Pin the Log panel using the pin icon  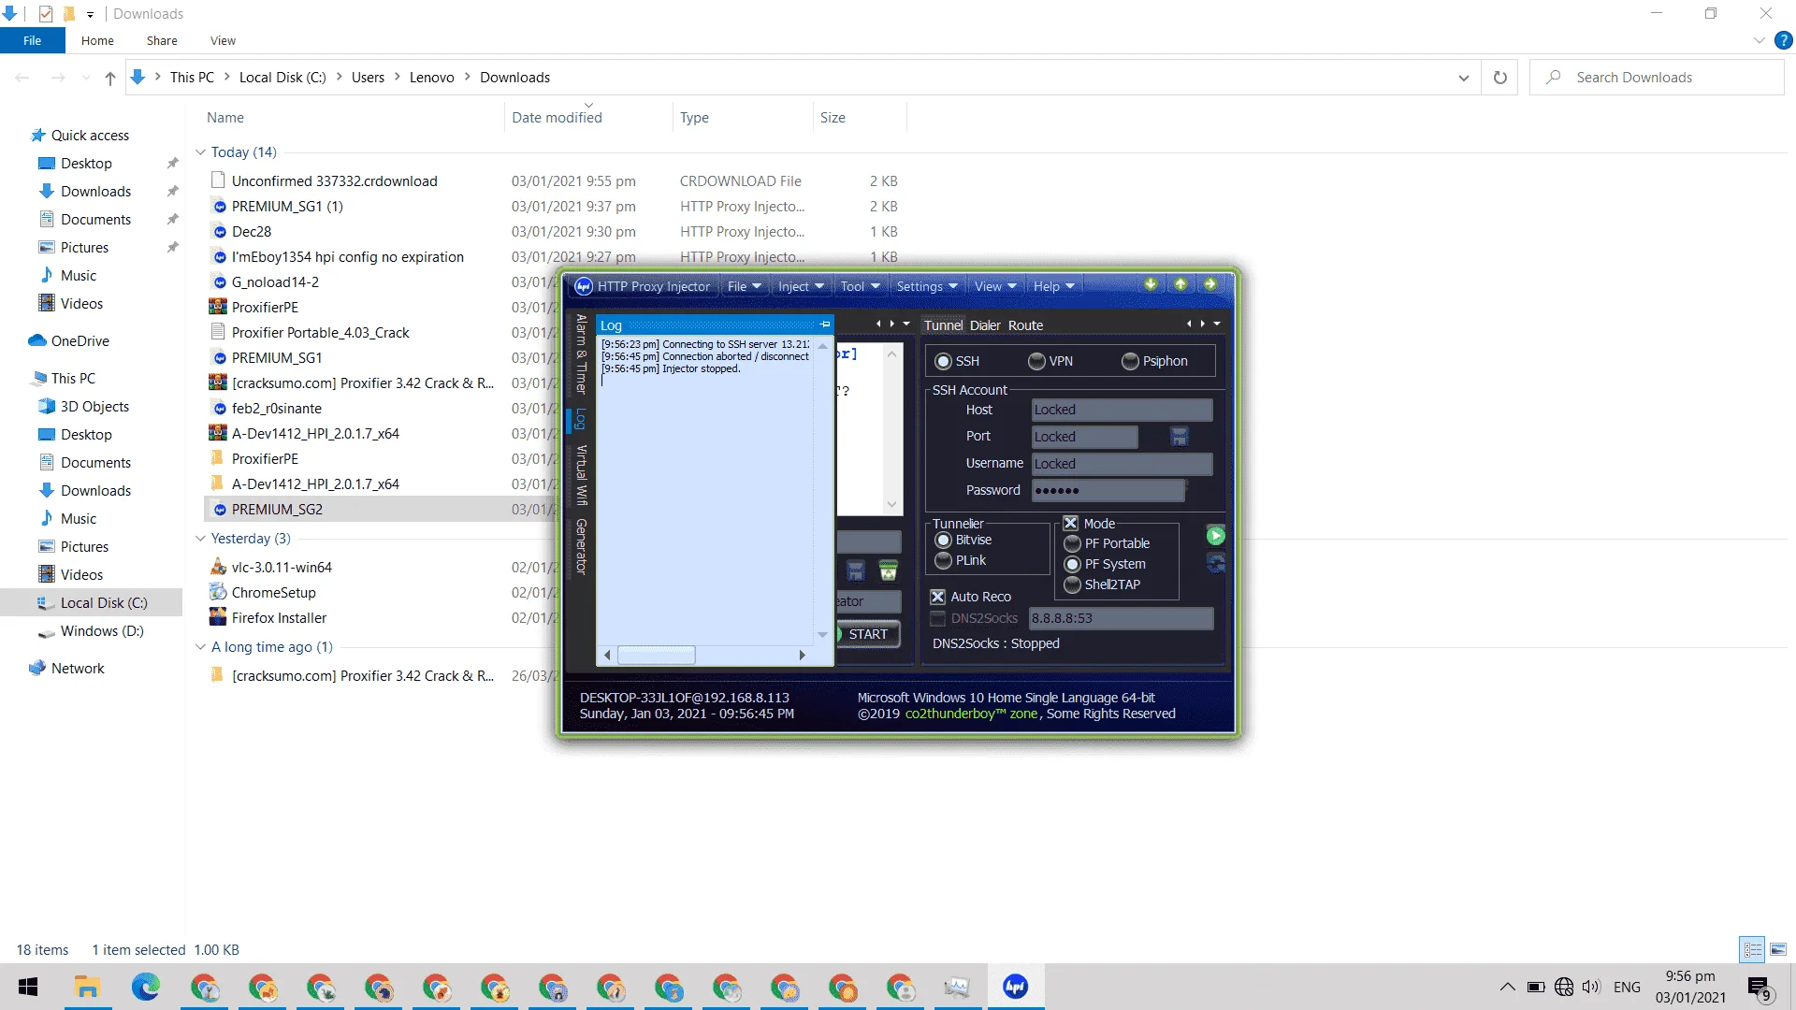pyautogui.click(x=824, y=325)
